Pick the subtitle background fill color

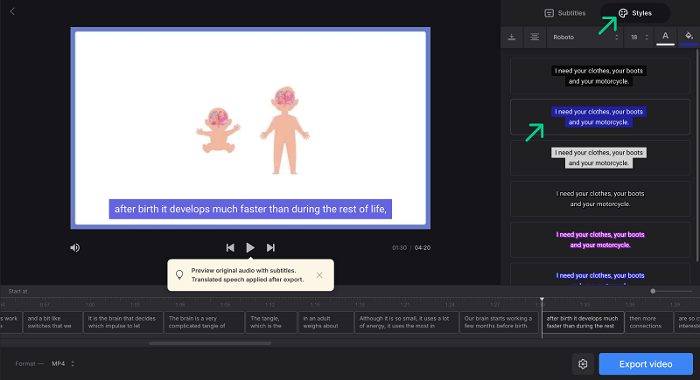click(x=689, y=37)
